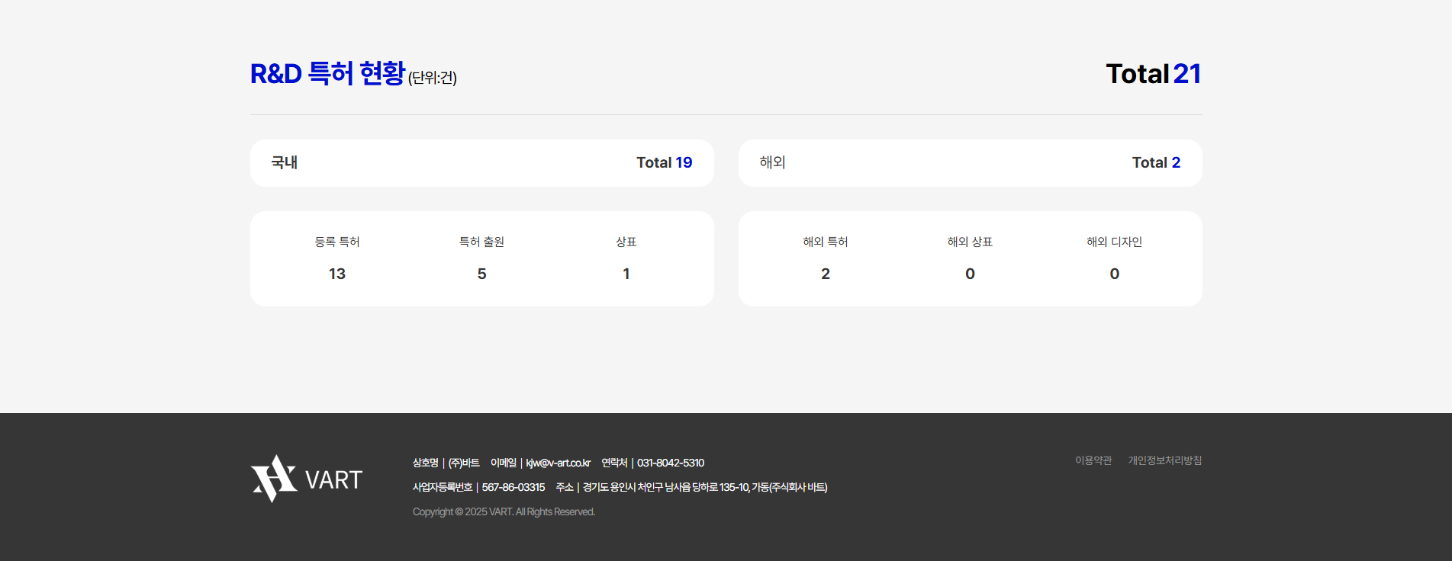Click the overseas Total 2 figure
Screen dimensions: 1452x561
(1155, 162)
